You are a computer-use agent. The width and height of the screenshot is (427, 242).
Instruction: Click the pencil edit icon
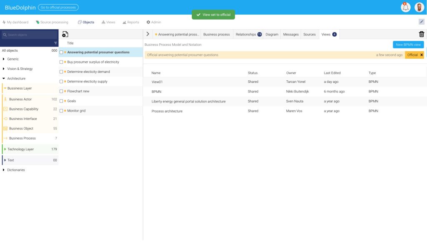[x=421, y=22]
